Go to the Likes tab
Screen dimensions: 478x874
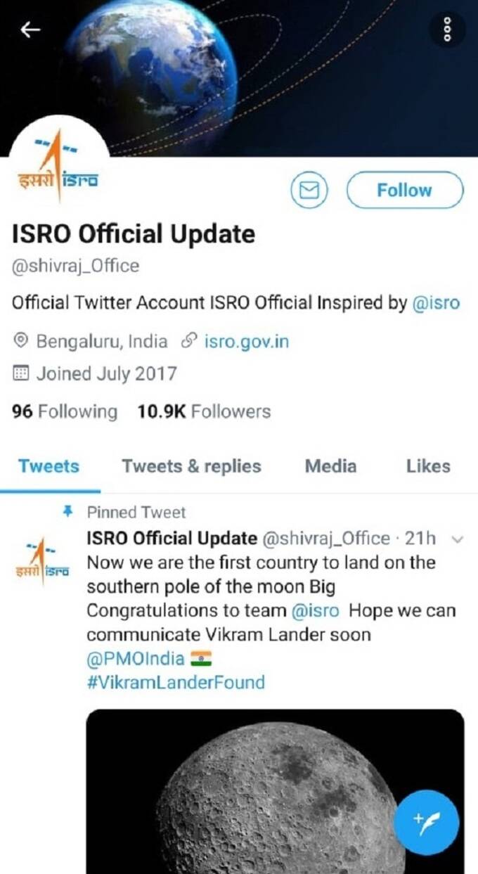click(x=428, y=466)
